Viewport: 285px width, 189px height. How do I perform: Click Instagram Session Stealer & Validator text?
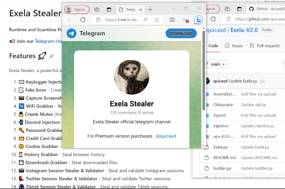coord(105,171)
